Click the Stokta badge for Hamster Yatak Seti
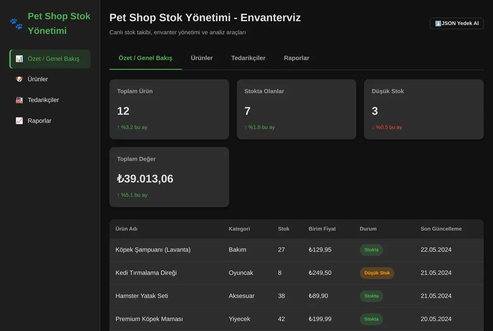Image resolution: width=493 pixels, height=331 pixels. tap(371, 296)
